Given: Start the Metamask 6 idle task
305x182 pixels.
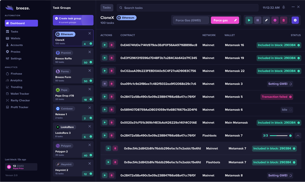Looking at the screenshot, I should (x=105, y=110).
